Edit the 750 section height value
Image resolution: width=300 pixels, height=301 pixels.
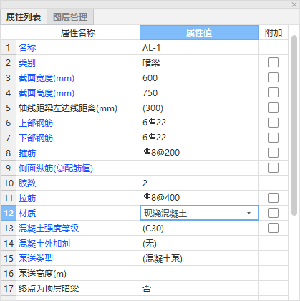coord(199,92)
